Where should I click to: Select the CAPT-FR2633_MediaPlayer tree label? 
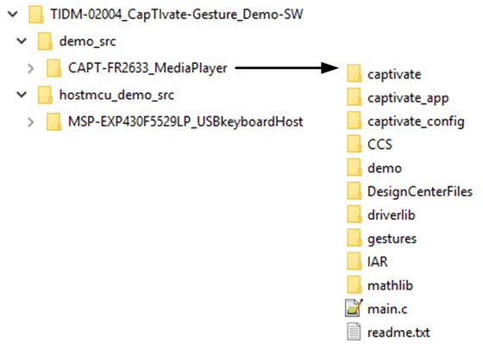click(147, 68)
